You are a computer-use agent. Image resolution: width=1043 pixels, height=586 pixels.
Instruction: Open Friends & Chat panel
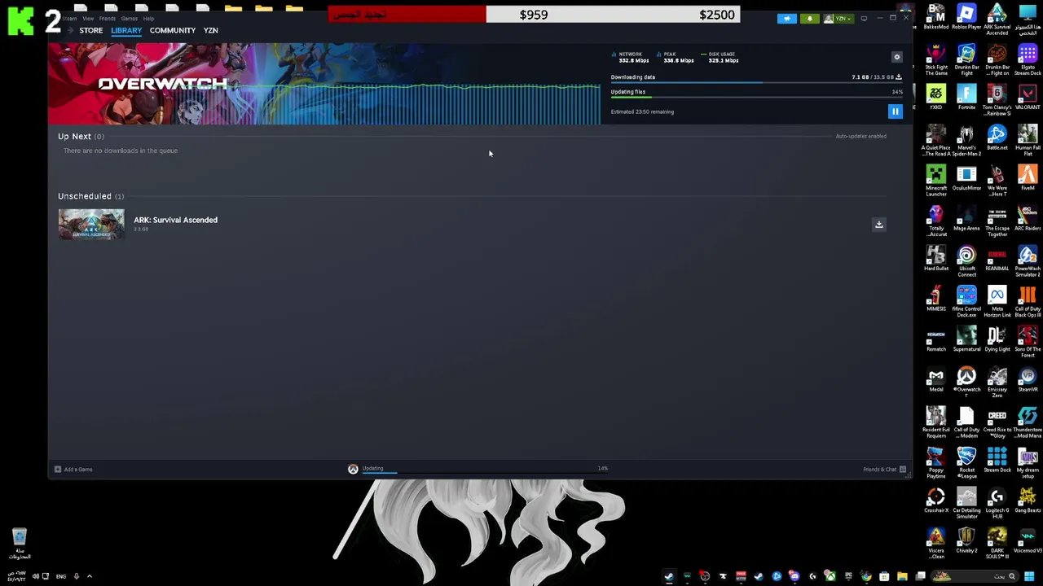pos(885,470)
